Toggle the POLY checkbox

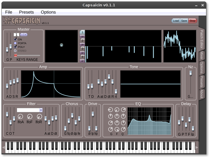tap(15, 47)
